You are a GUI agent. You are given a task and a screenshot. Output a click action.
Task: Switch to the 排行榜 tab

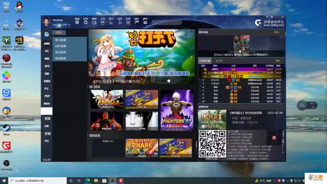[x=219, y=61]
